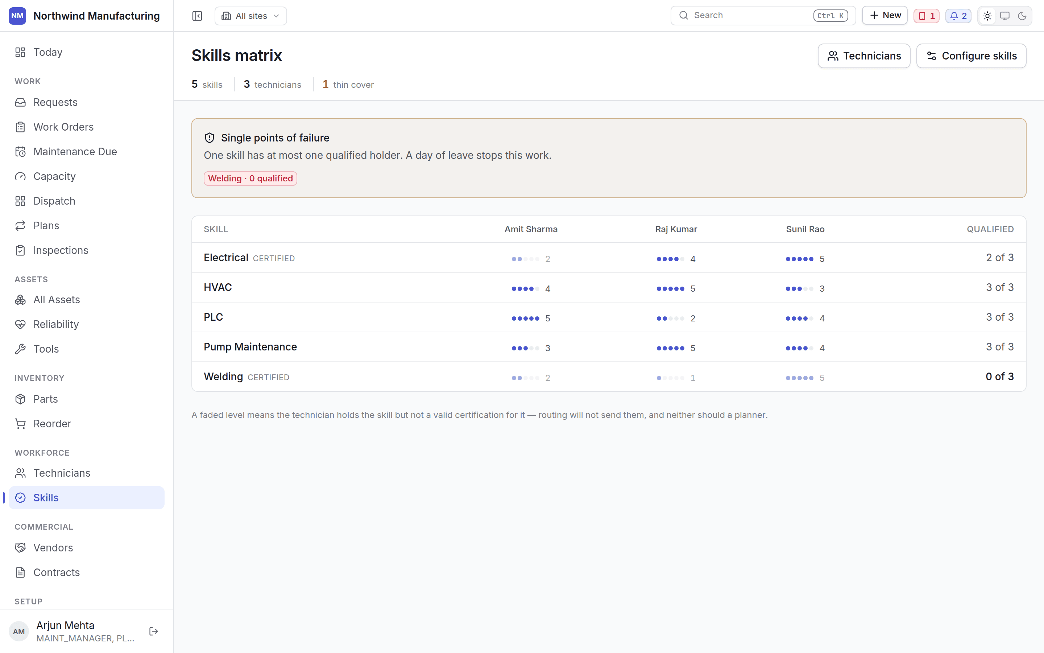Image resolution: width=1044 pixels, height=653 pixels.
Task: Click the Skills badge icon in sidebar
Action: click(x=20, y=497)
